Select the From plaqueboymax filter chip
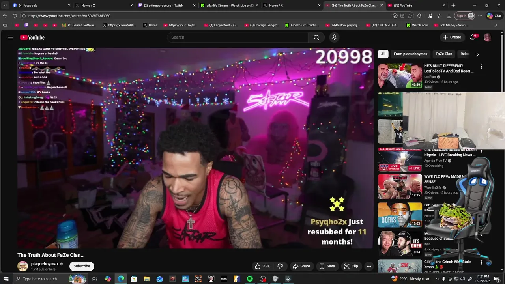The height and width of the screenshot is (284, 505). 410,54
